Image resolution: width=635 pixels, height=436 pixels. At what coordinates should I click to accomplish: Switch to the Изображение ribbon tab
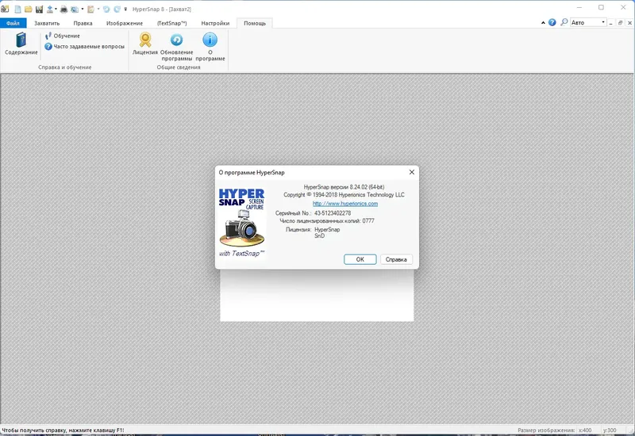[x=125, y=23]
